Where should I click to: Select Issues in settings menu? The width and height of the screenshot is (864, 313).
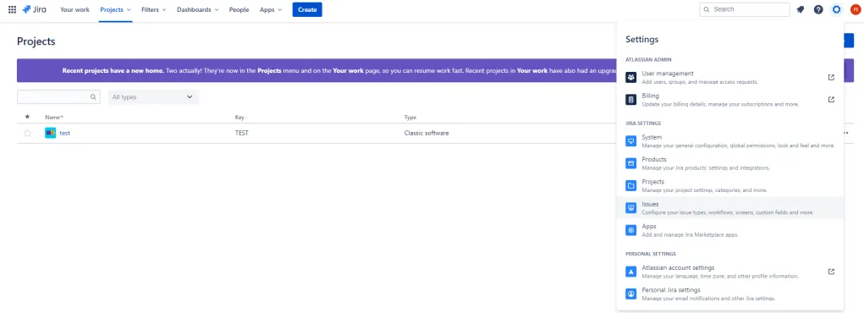click(x=730, y=208)
